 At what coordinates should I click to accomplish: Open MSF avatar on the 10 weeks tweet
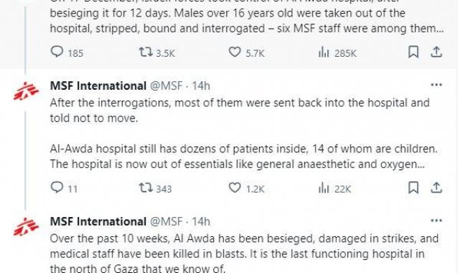point(26,226)
